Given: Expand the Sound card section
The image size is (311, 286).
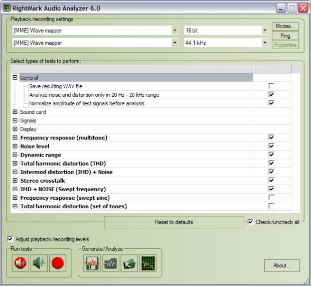Looking at the screenshot, I should 15,112.
